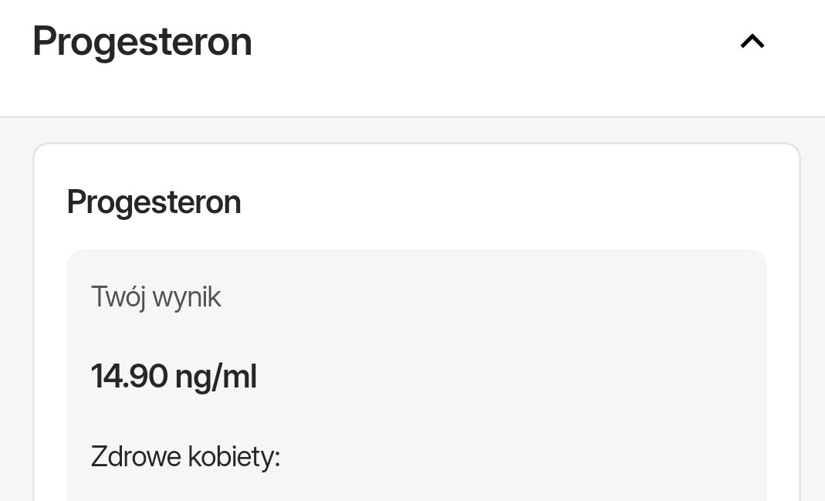The image size is (825, 501).
Task: Select the number 14.90 in the result
Action: point(129,377)
